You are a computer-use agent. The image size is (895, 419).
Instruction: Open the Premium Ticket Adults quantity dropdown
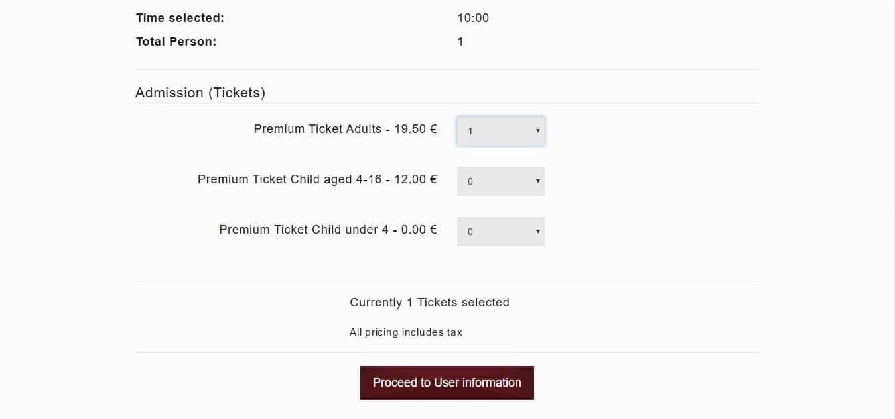(x=500, y=131)
